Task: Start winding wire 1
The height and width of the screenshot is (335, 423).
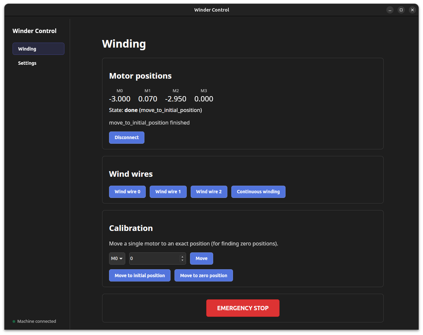Action: point(168,192)
